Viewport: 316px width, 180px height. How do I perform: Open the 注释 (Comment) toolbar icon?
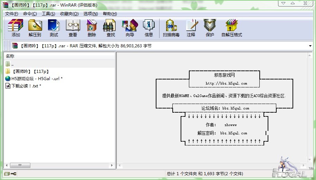pyautogui.click(x=191, y=28)
